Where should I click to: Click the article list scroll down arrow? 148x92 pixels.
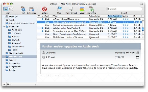(x=143, y=36)
